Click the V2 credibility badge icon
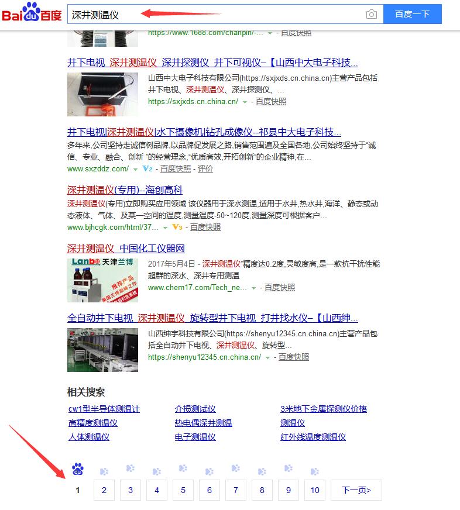The height and width of the screenshot is (510, 460). pyautogui.click(x=147, y=169)
